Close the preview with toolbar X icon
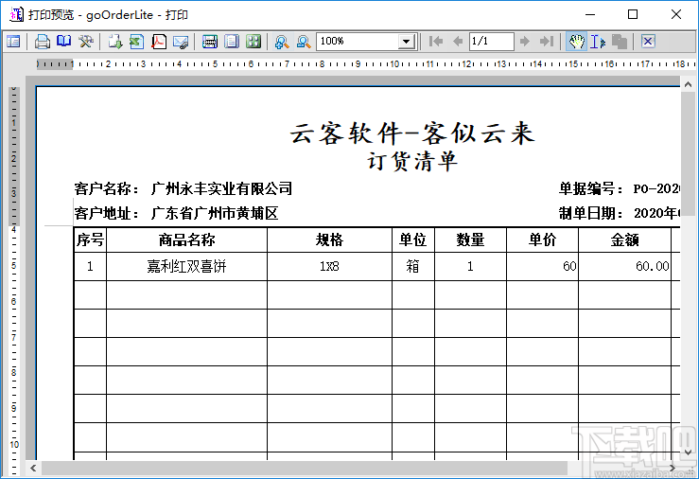 click(648, 42)
